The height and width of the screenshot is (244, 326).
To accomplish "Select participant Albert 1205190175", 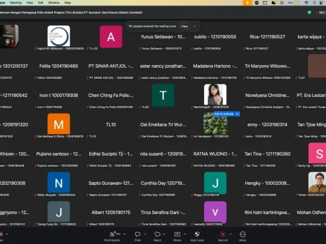I will click(111, 213).
